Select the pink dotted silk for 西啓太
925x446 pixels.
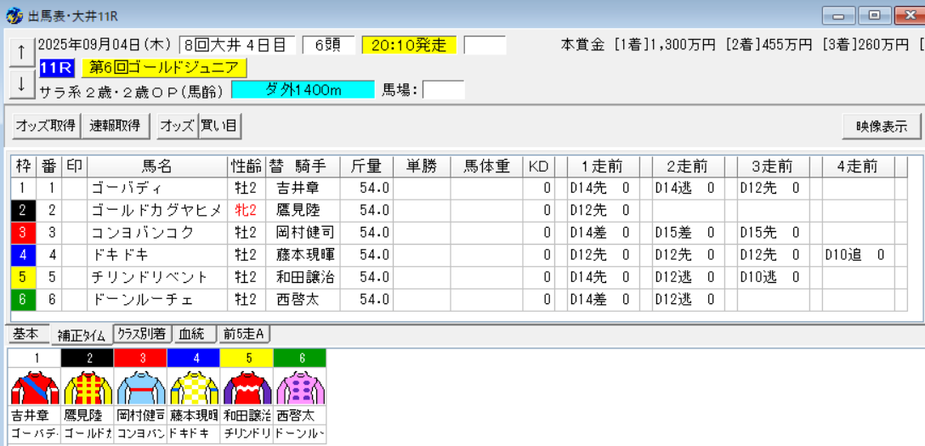pos(299,387)
